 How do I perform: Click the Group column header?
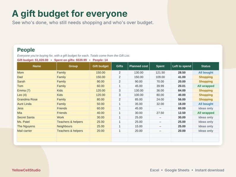(x=73, y=66)
